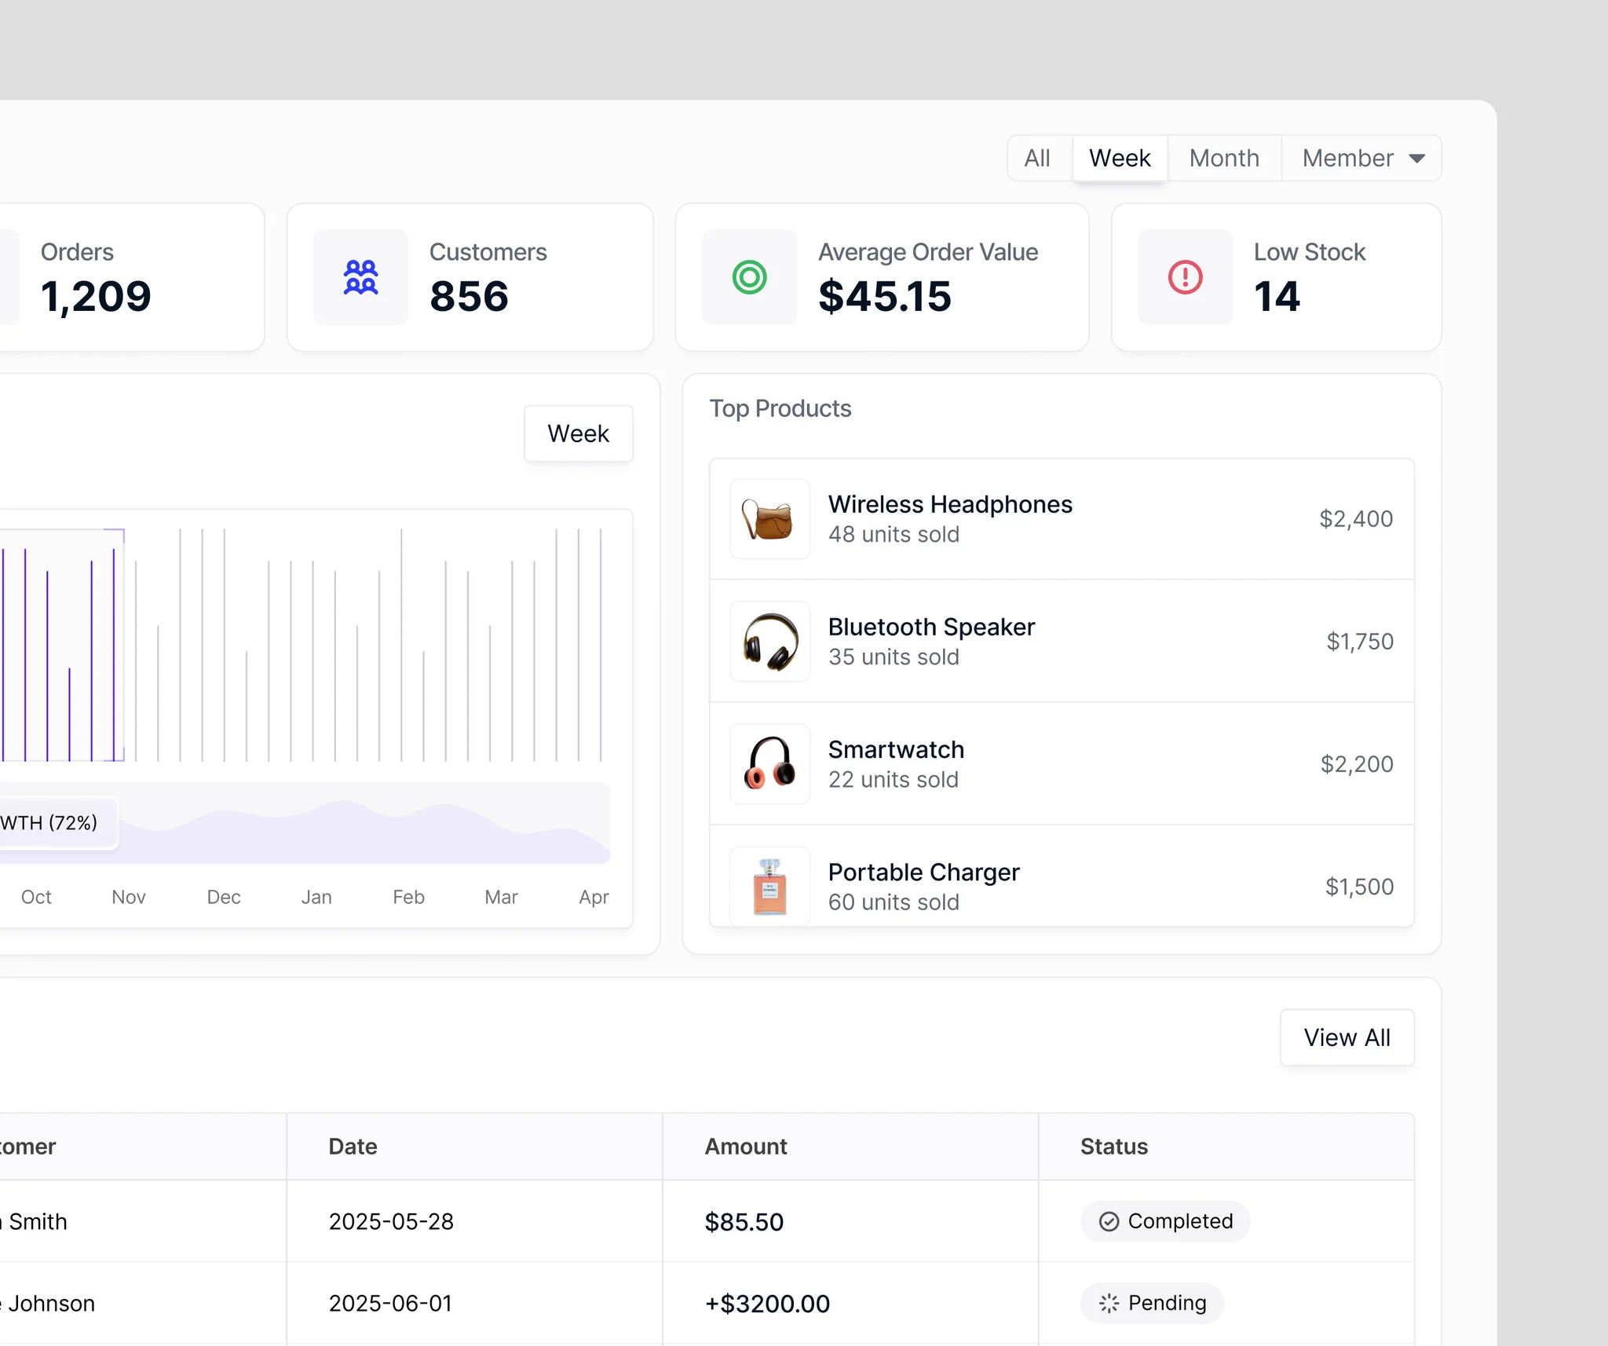Click the Pending status spinner icon
Image resolution: width=1608 pixels, height=1346 pixels.
tap(1109, 1303)
